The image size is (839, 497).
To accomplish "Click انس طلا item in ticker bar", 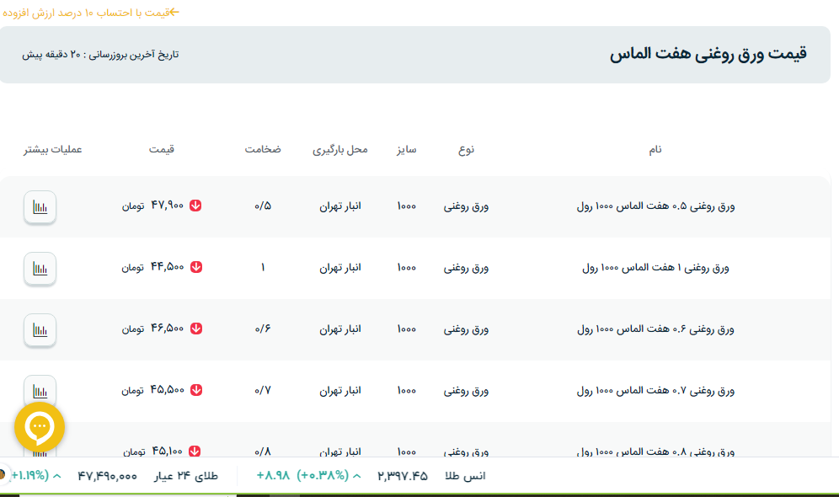I will tap(464, 476).
